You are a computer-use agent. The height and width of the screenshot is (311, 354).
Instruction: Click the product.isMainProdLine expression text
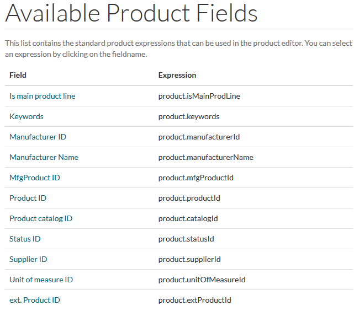(x=199, y=96)
